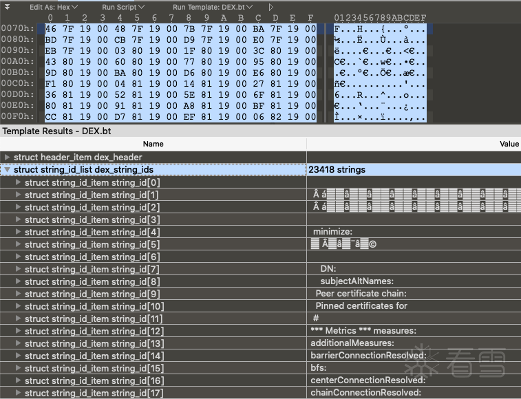Screen dimensions: 521x399
Task: Expand string_id[3] tree node
Action: click(x=19, y=219)
